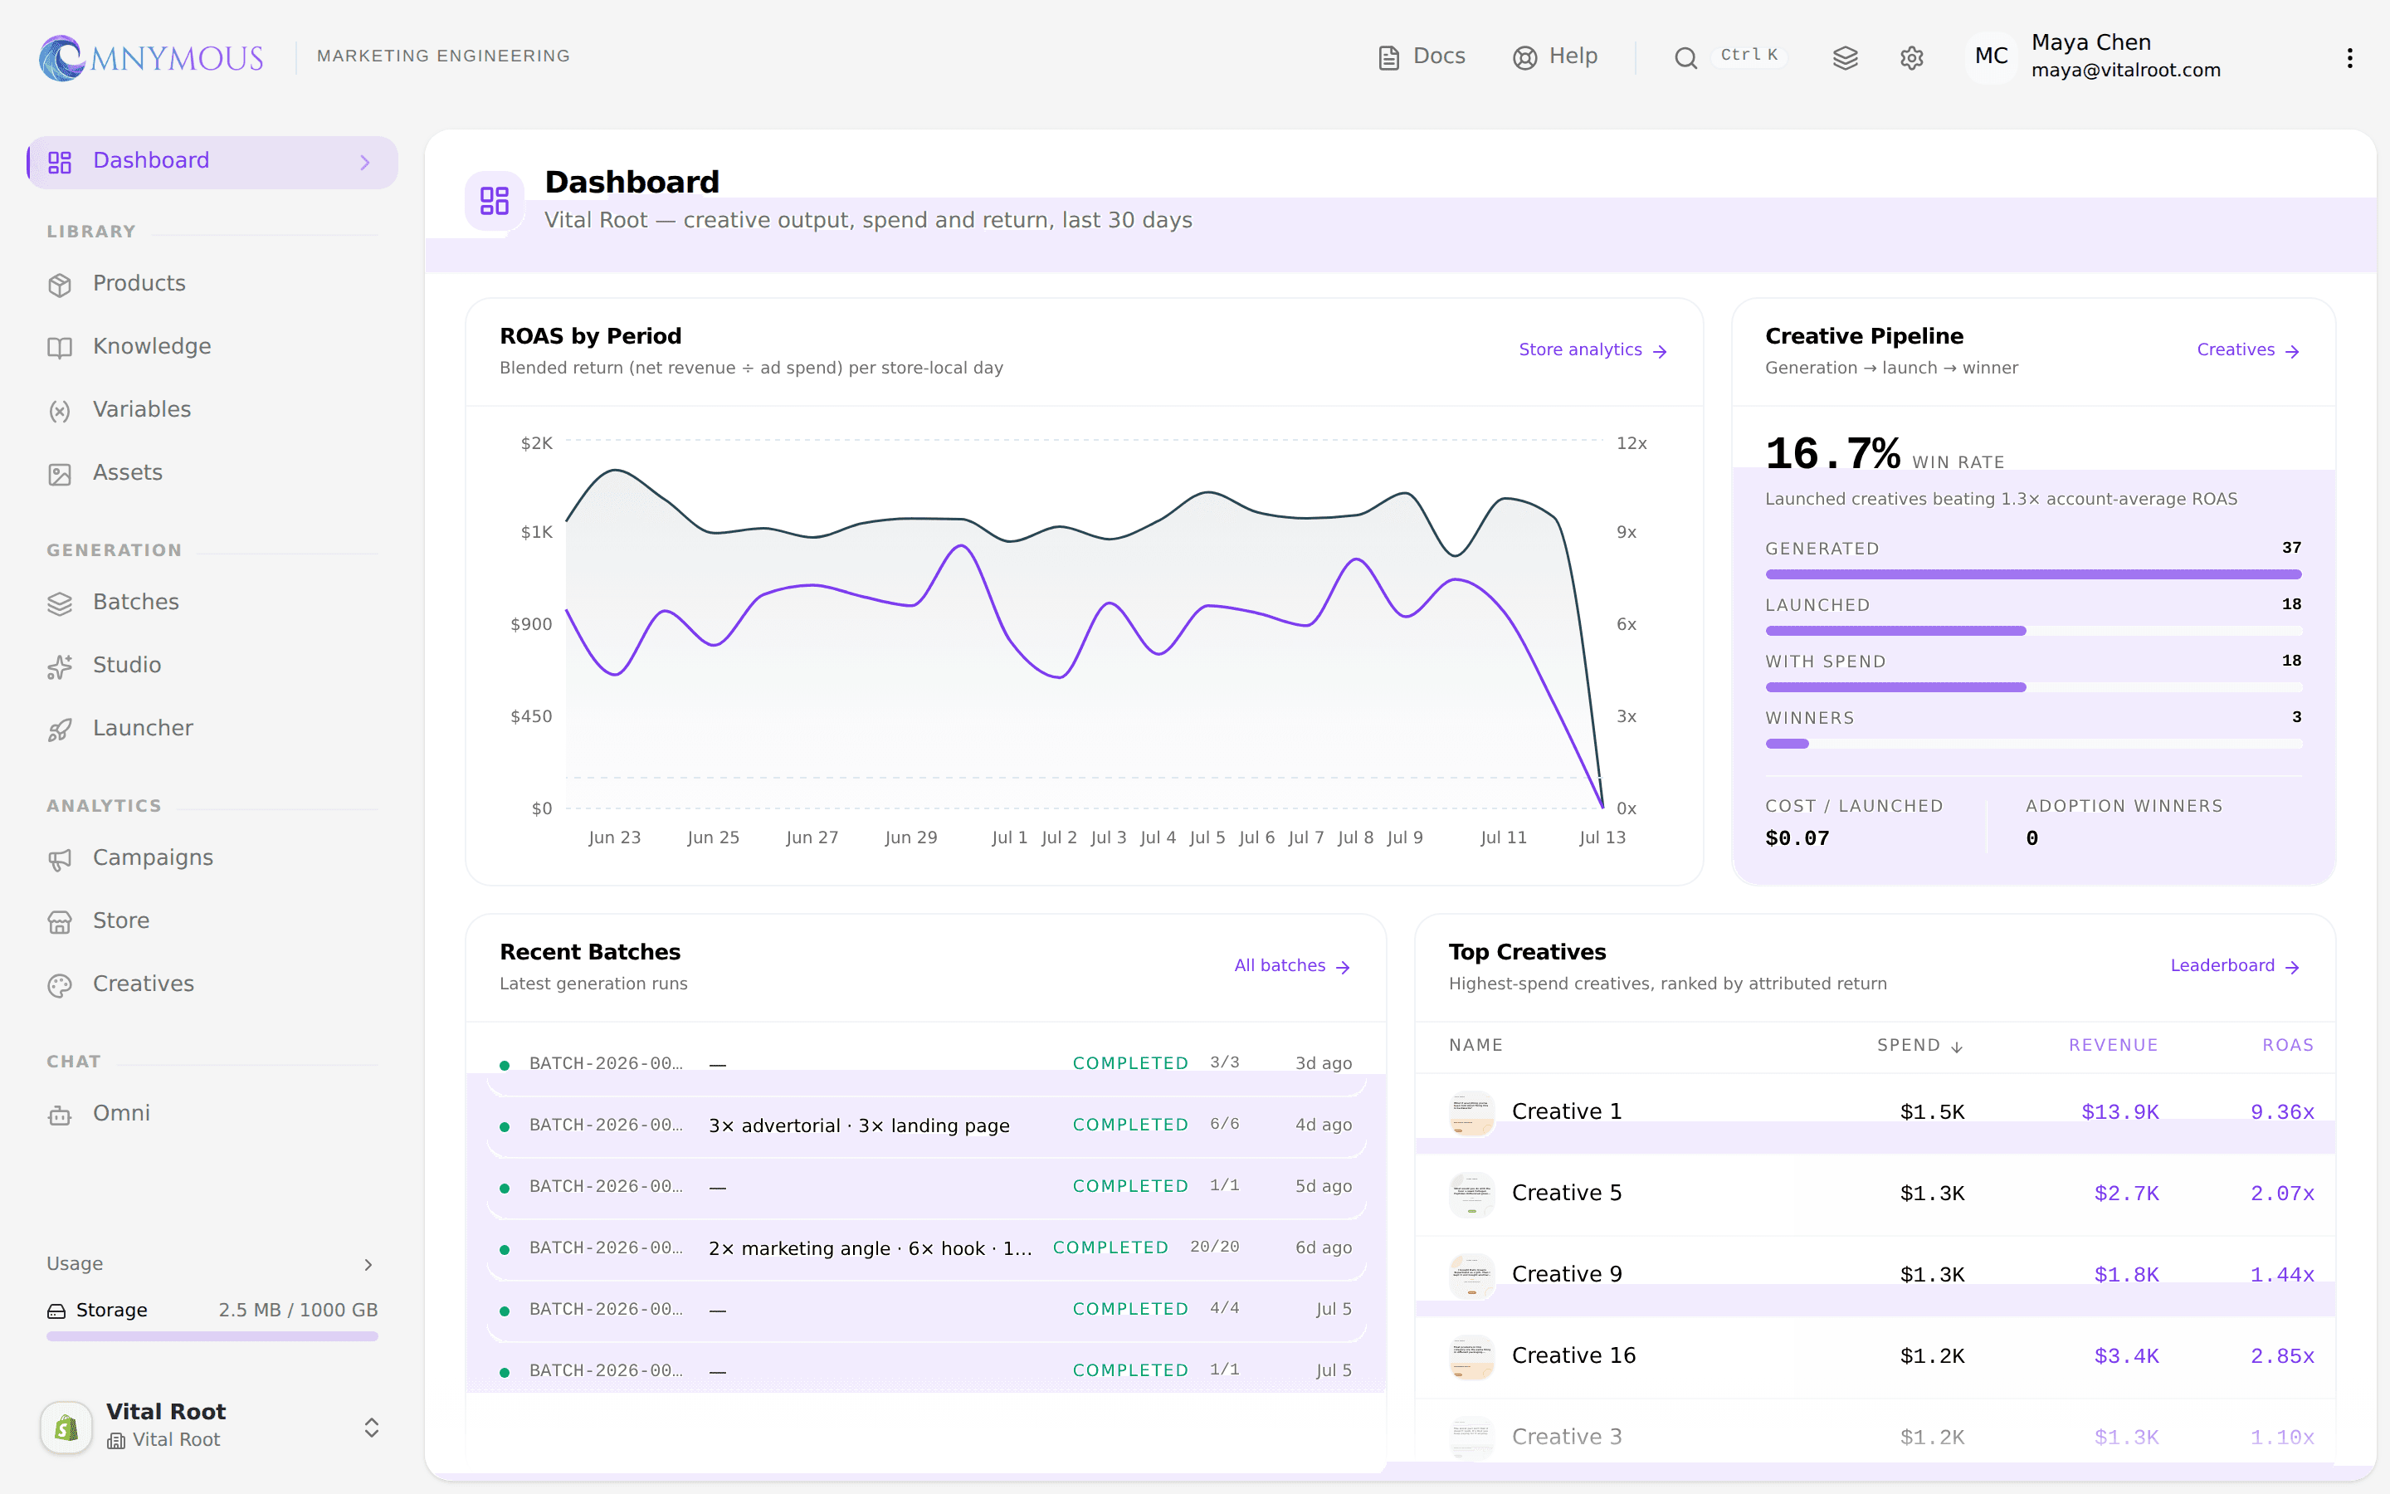
Task: Open Creative 1 thumbnail
Action: click(1471, 1112)
